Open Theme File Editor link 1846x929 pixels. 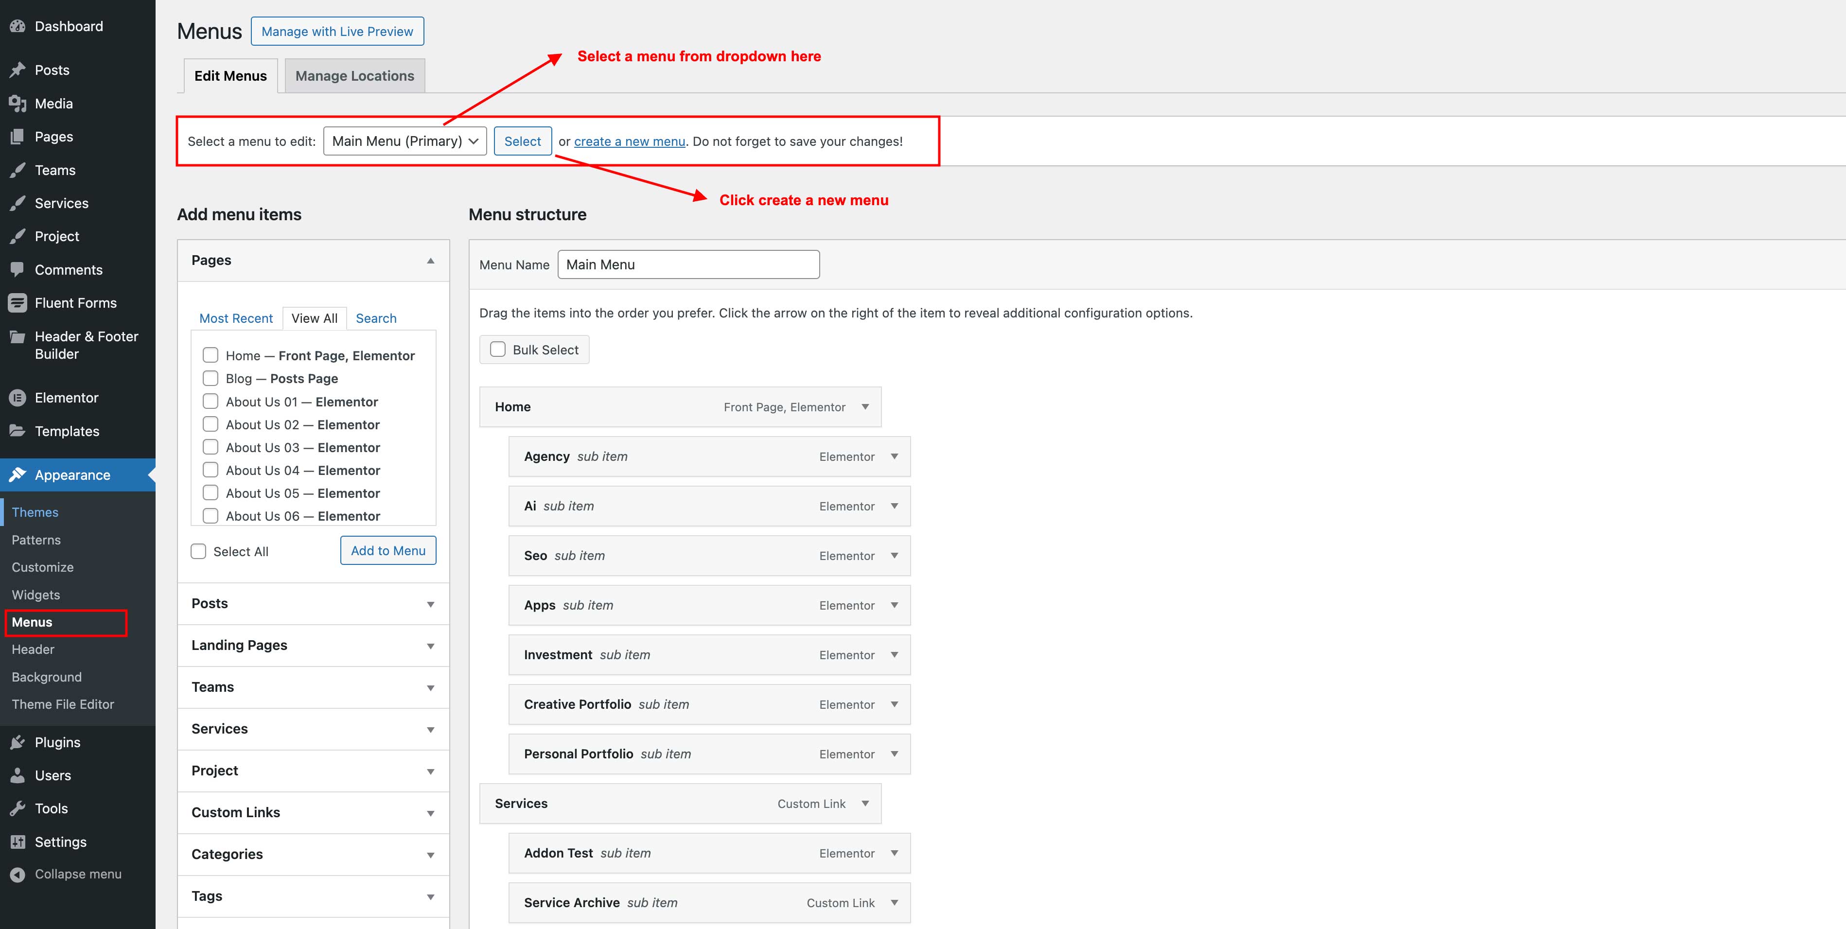(63, 704)
